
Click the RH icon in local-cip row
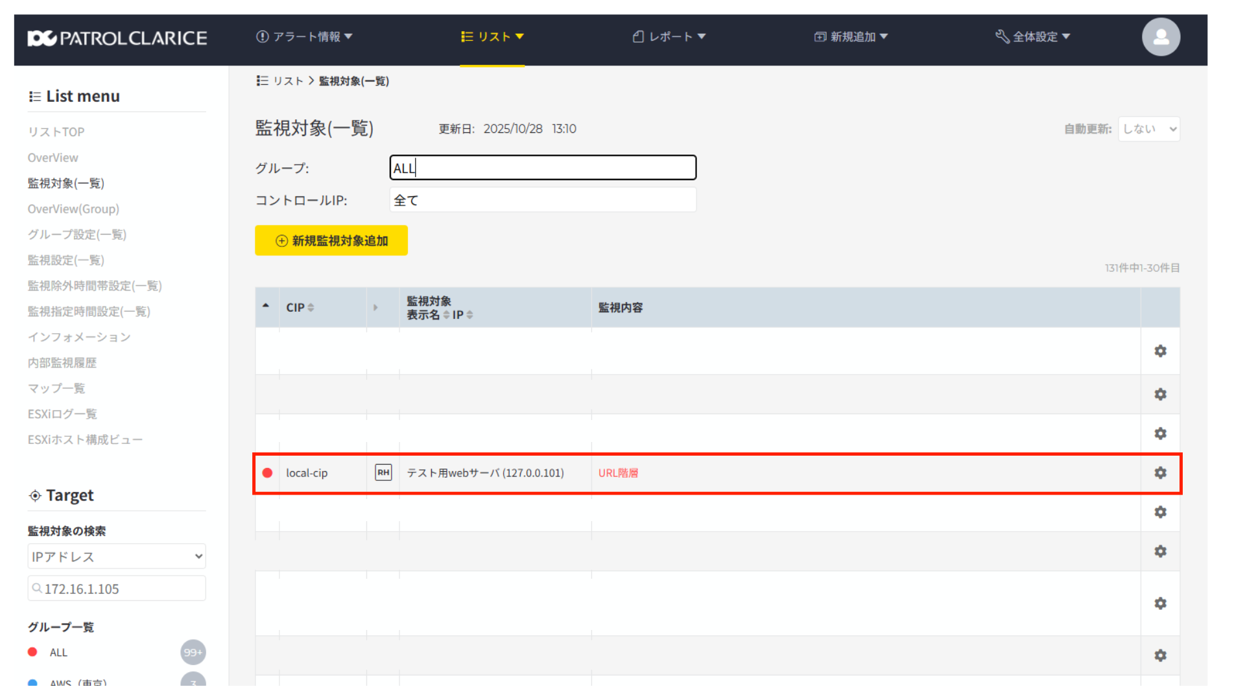(383, 472)
